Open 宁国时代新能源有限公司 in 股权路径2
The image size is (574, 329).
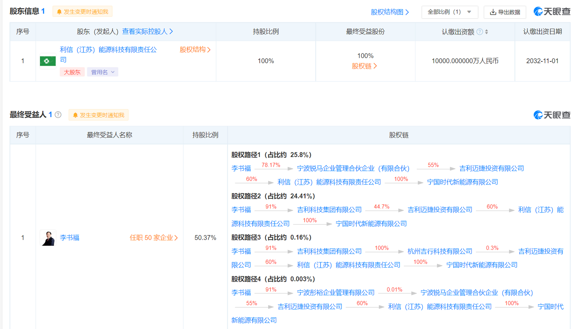[371, 224]
